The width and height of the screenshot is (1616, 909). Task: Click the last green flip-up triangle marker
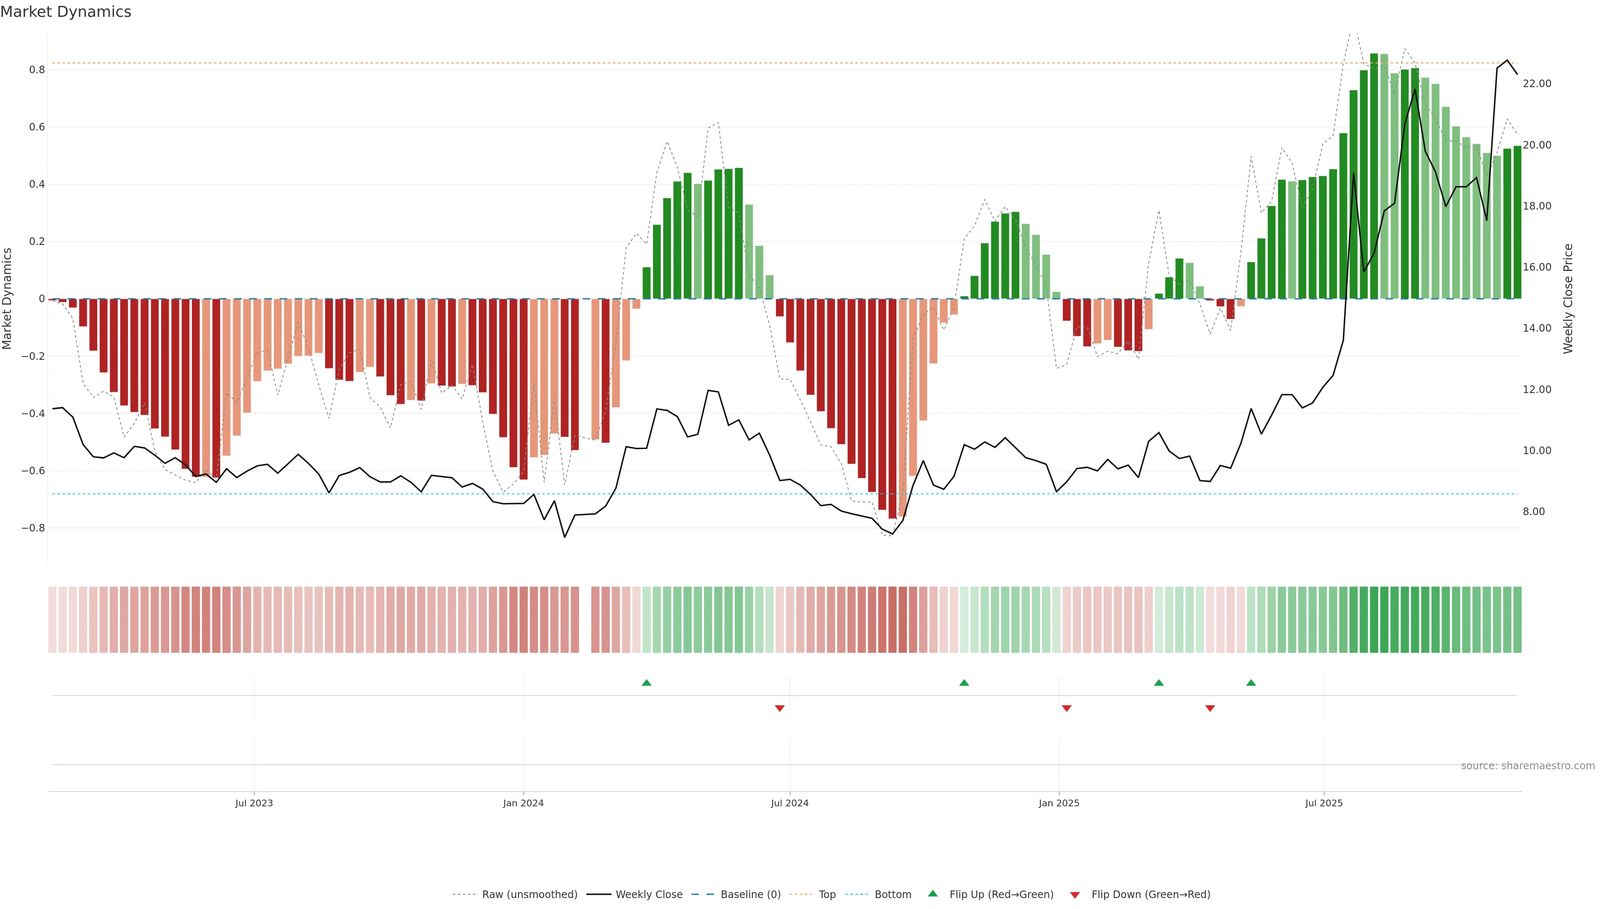(1251, 683)
